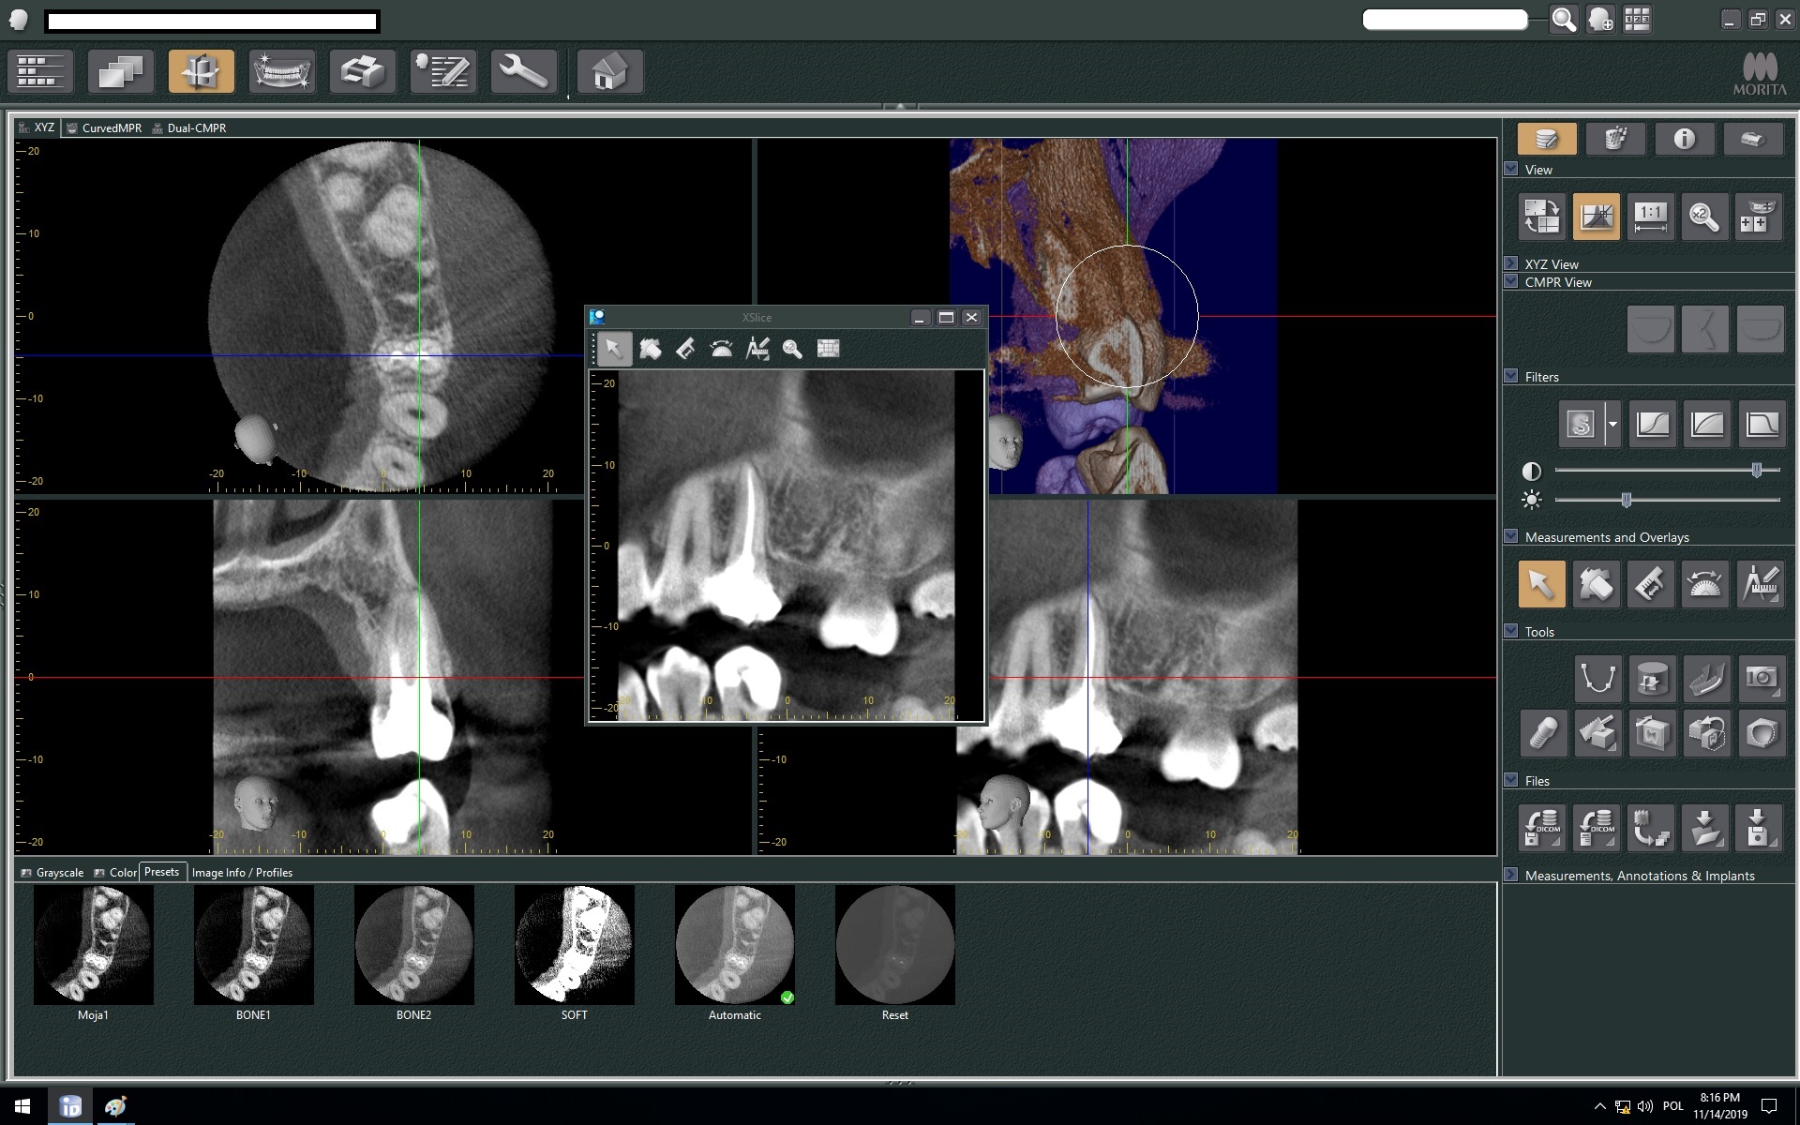Click the save to floppy disk button in Files
Screen dimensions: 1800x1125
(1759, 828)
